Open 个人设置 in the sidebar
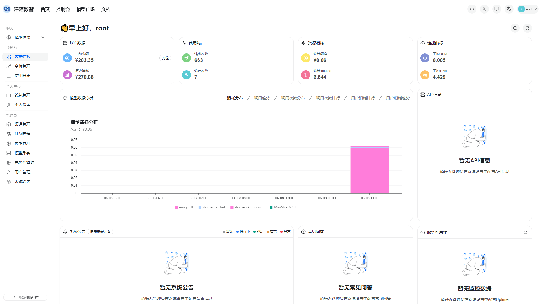 [x=25, y=105]
